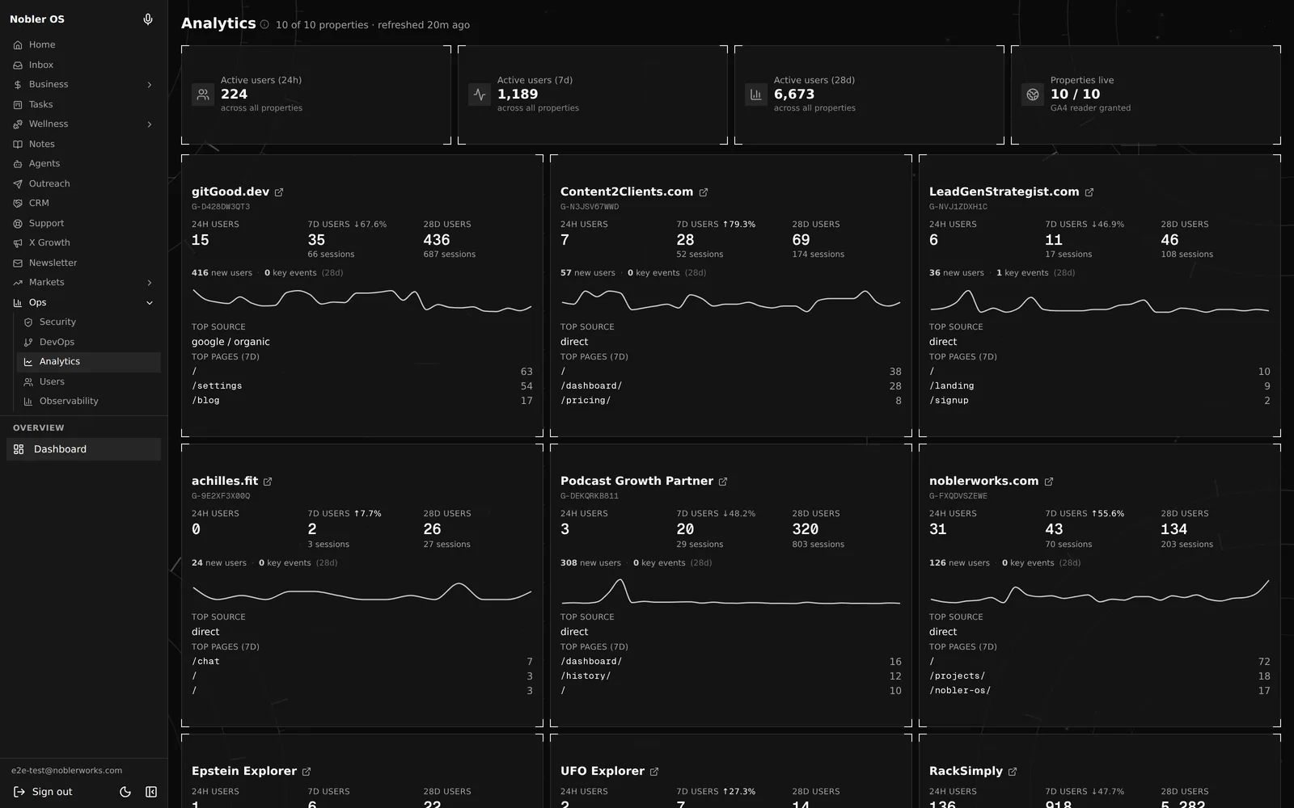Click G-D428DW3QT3 property ID
The width and height of the screenshot is (1294, 808).
coord(221,207)
